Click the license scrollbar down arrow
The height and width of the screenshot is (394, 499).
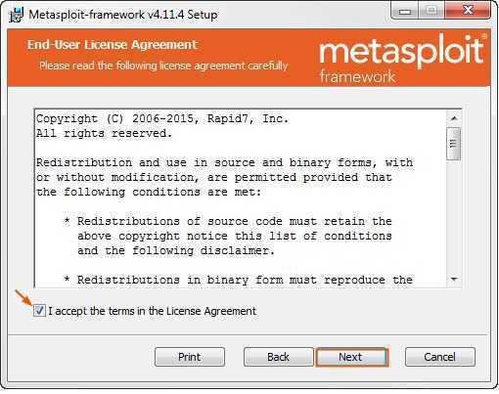pos(454,279)
